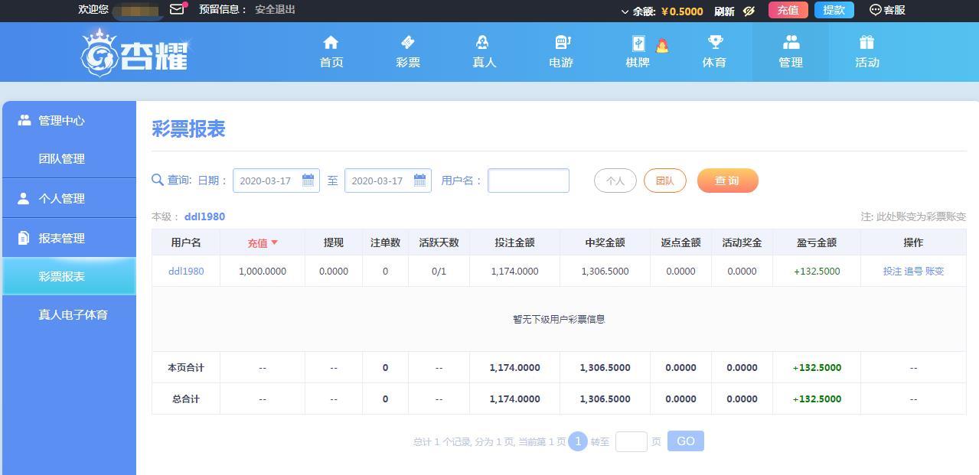Focus the page number jump input

coord(631,441)
